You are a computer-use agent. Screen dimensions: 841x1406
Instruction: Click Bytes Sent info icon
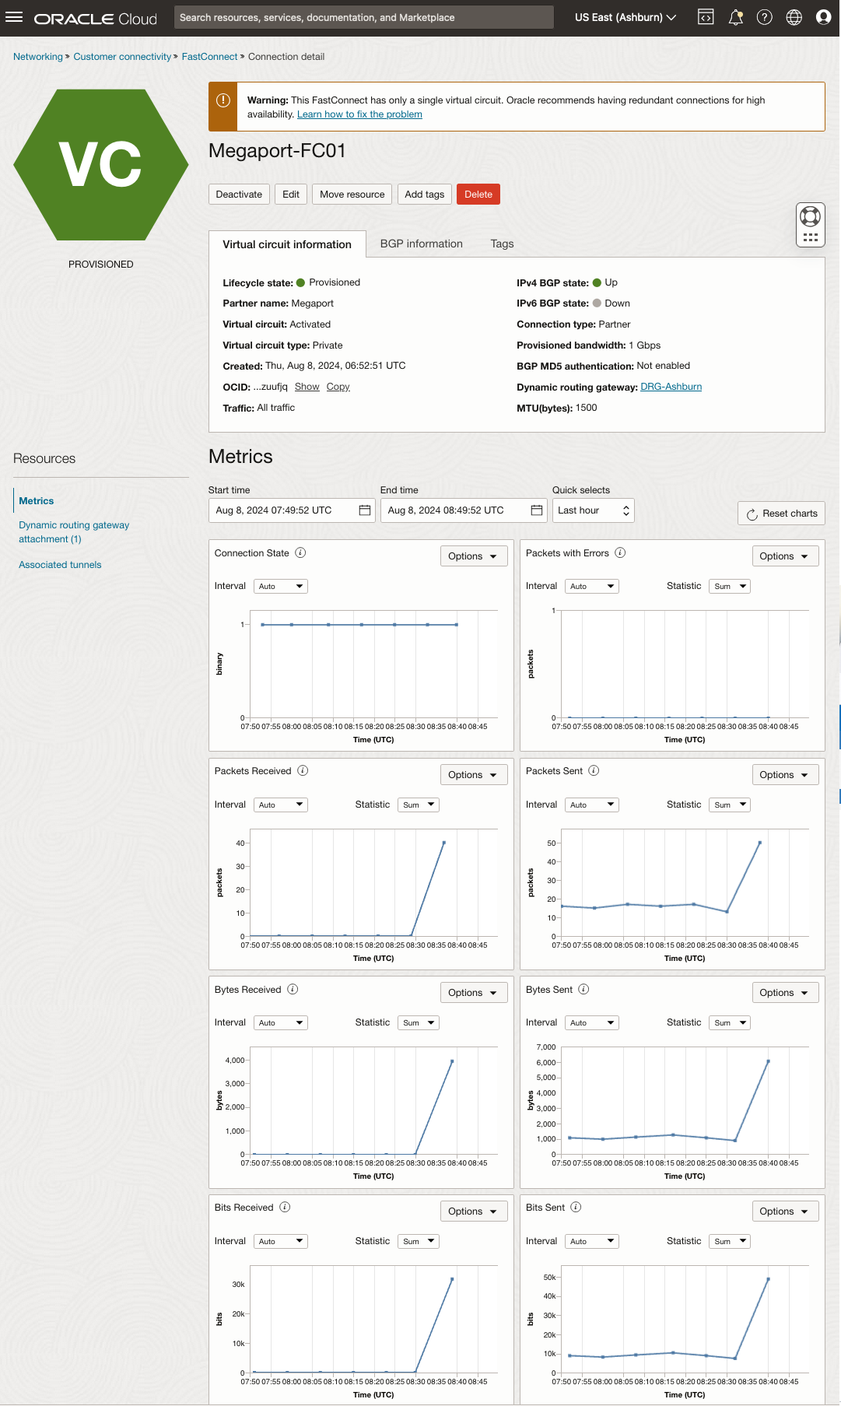[x=583, y=990]
